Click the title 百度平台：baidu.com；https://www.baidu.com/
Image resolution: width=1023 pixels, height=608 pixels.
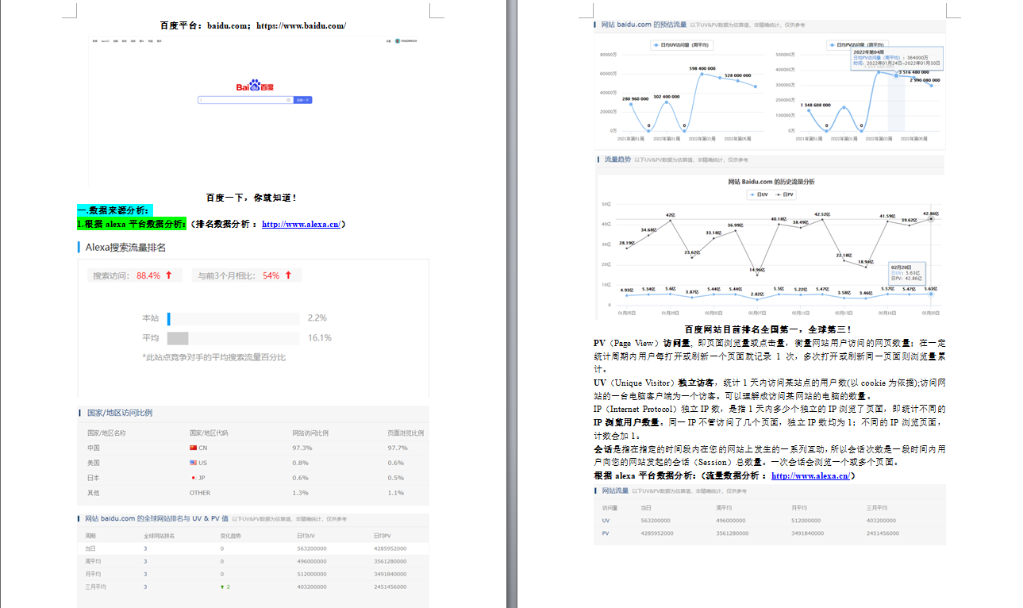point(253,25)
